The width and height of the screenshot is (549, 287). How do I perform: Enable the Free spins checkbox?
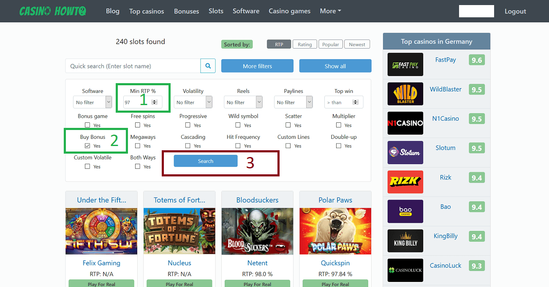(138, 125)
